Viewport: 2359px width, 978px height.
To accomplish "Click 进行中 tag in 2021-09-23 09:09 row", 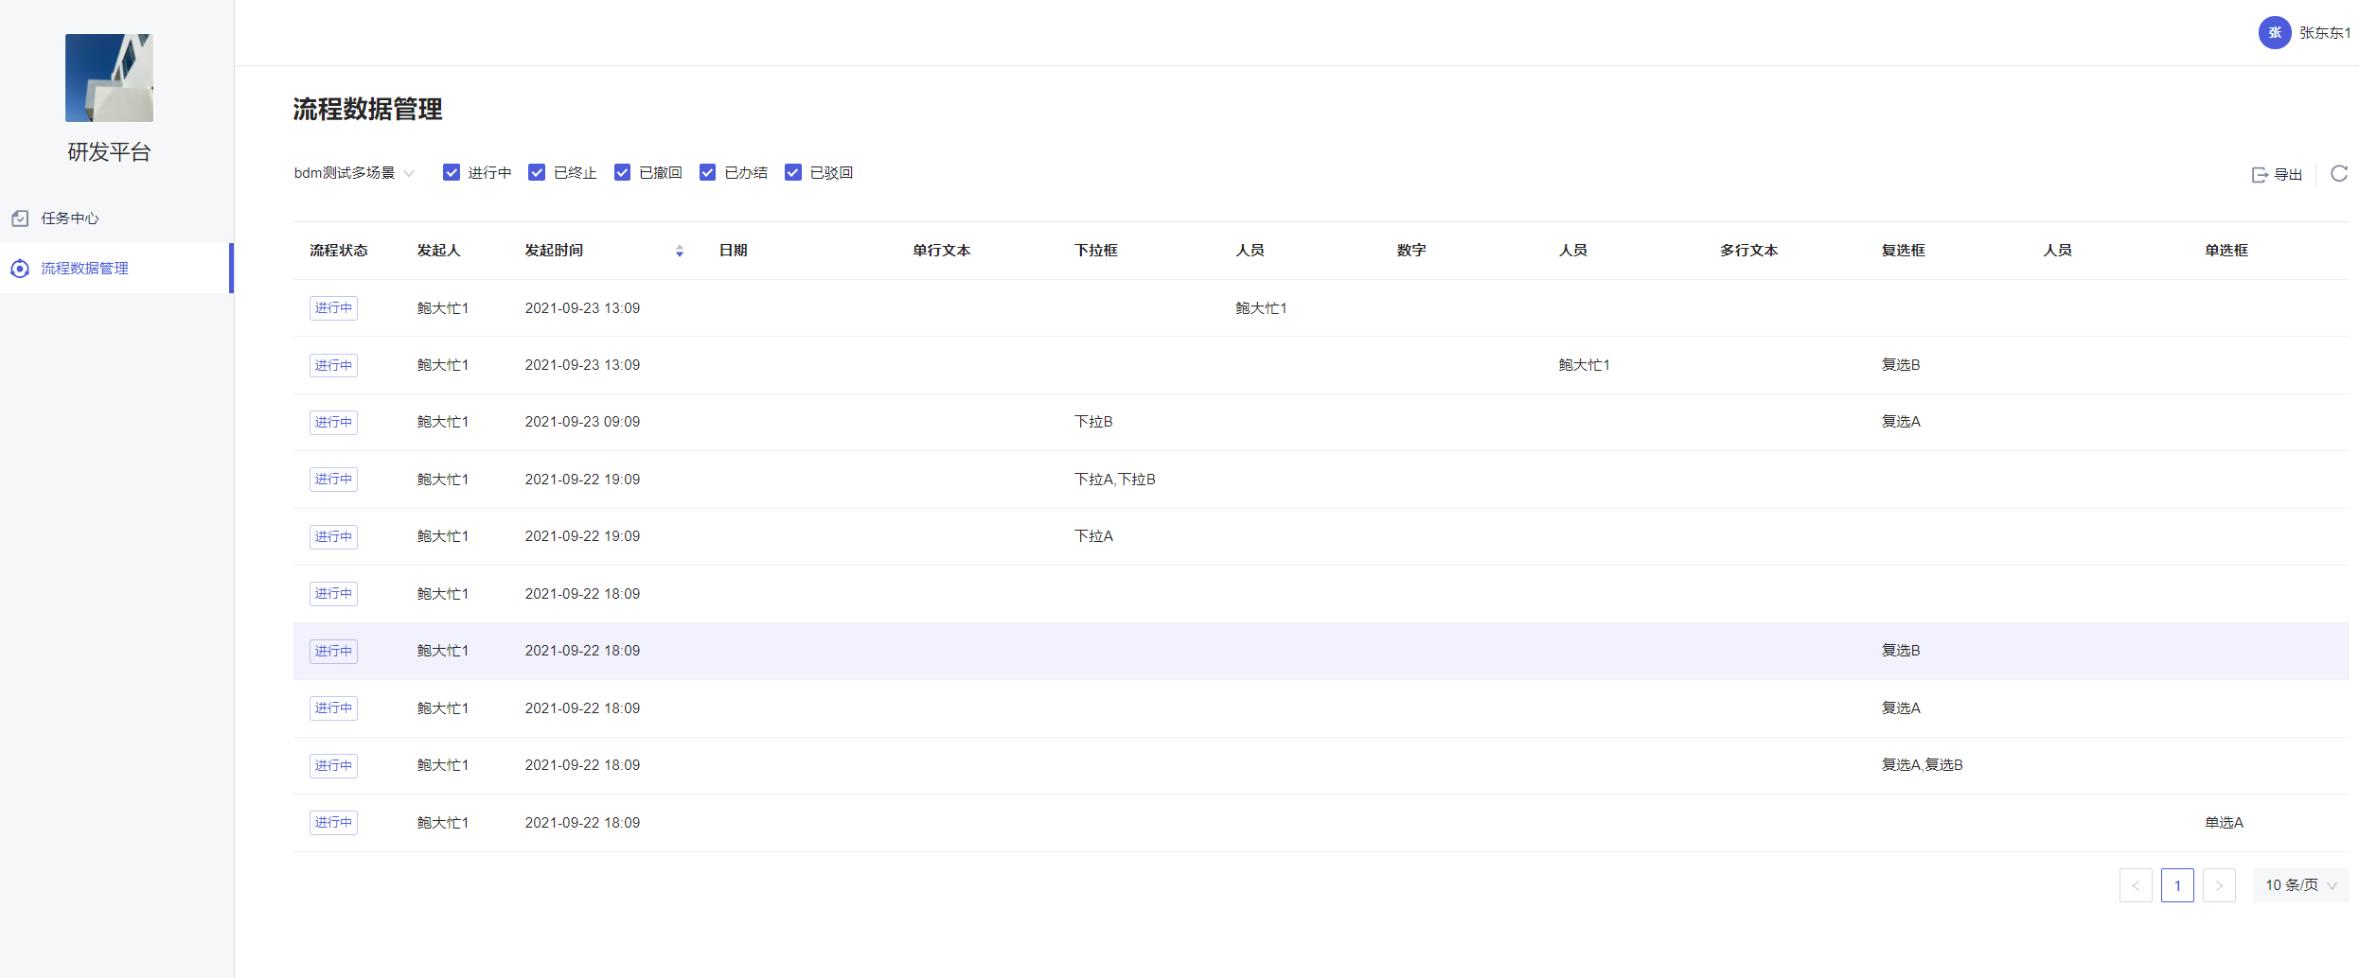I will tap(333, 422).
